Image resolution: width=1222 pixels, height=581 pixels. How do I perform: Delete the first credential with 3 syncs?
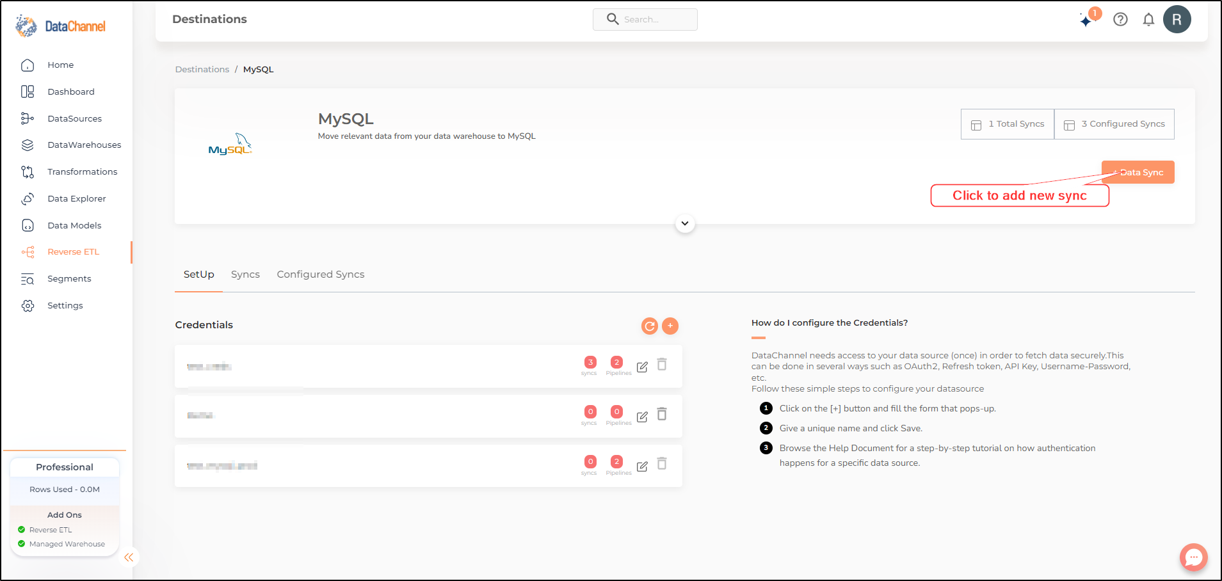click(x=662, y=365)
